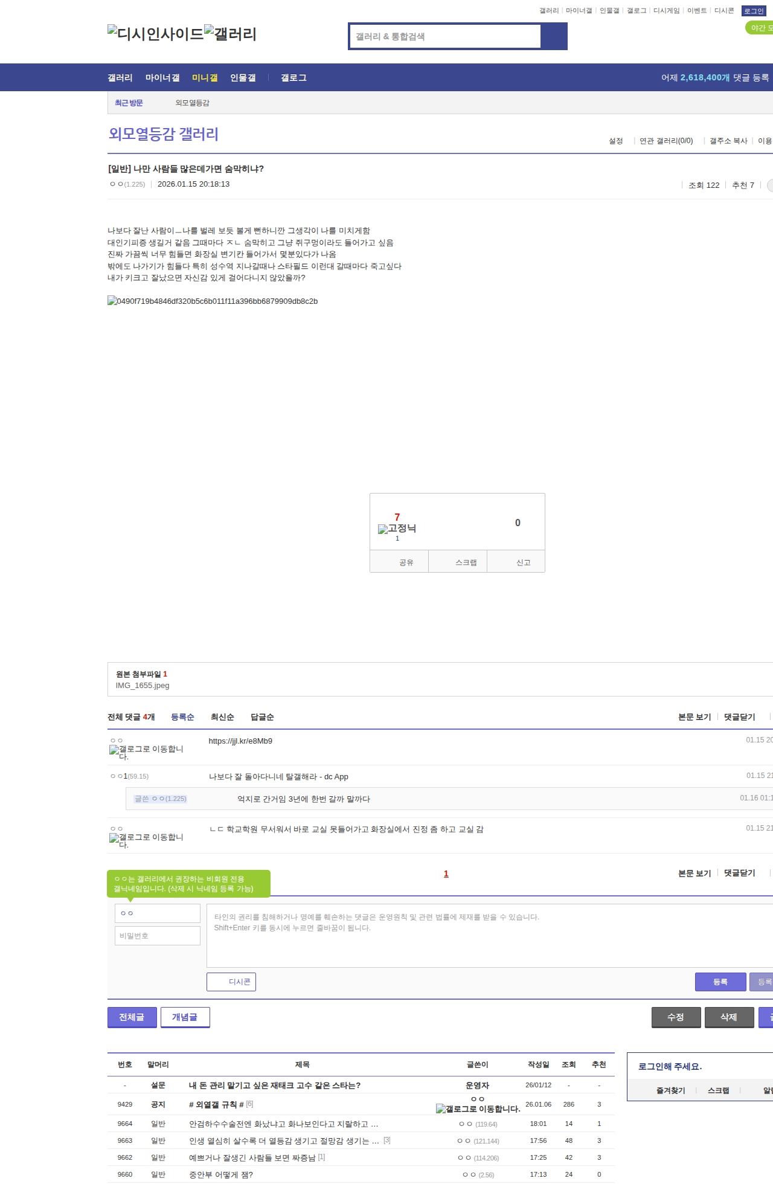
Task: Click the search button beside the search field
Action: (554, 36)
